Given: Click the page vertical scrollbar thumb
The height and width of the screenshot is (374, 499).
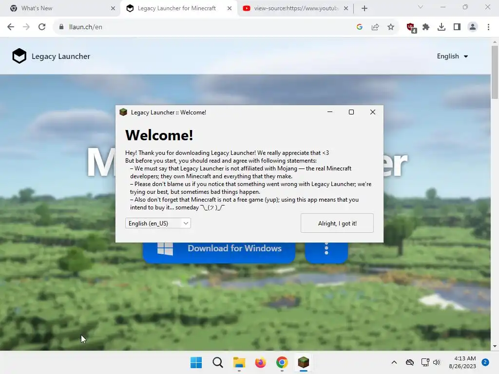Looking at the screenshot, I should tap(495, 72).
